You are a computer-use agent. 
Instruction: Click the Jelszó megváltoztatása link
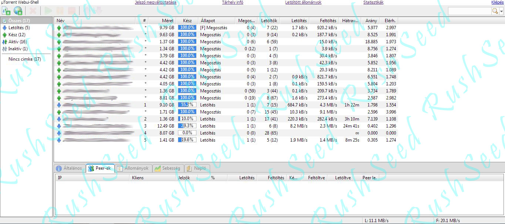(155, 2)
